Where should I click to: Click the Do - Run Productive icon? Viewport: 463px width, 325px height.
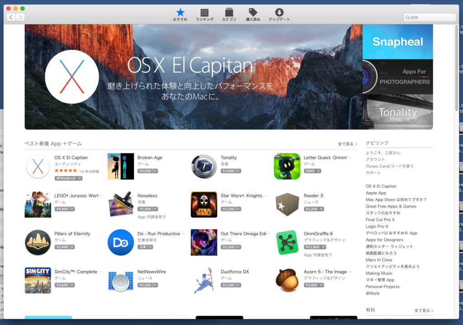tap(121, 242)
